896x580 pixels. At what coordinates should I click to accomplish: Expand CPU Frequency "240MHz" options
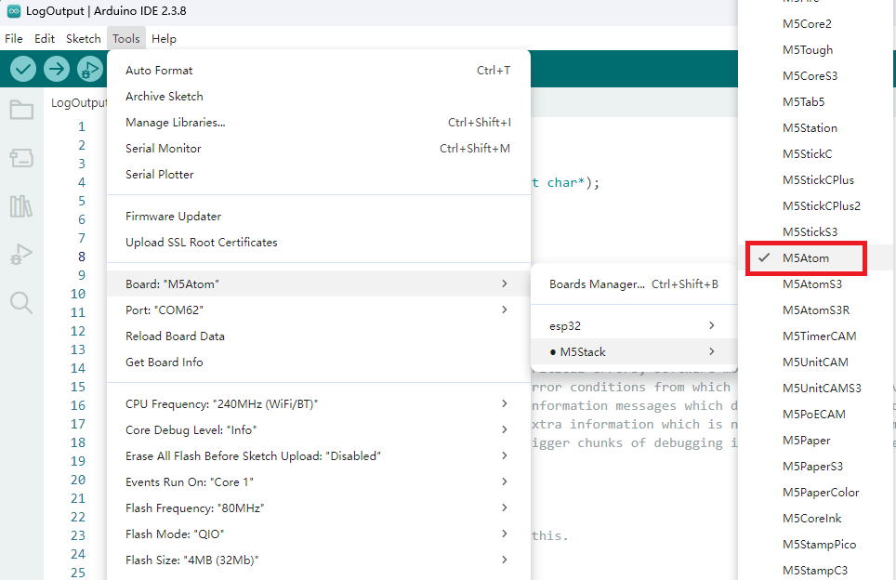(x=318, y=403)
